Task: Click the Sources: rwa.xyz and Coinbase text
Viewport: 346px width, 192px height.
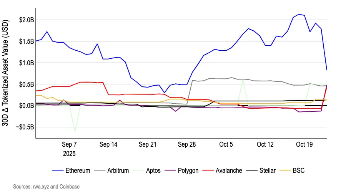Action: pos(46,187)
